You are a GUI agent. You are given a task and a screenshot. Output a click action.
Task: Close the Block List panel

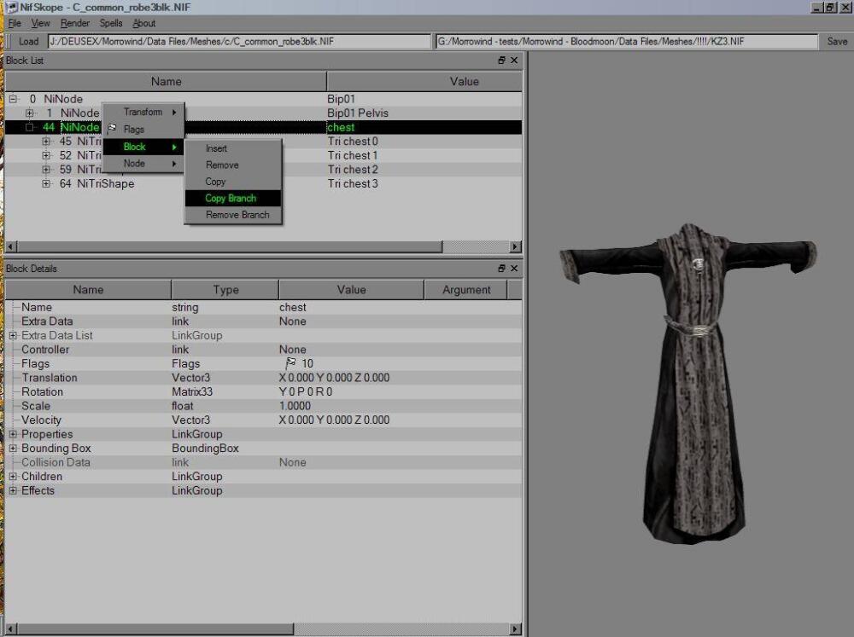click(x=514, y=61)
